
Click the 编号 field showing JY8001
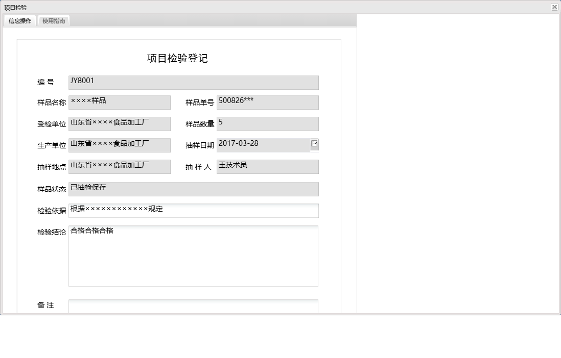tap(193, 82)
